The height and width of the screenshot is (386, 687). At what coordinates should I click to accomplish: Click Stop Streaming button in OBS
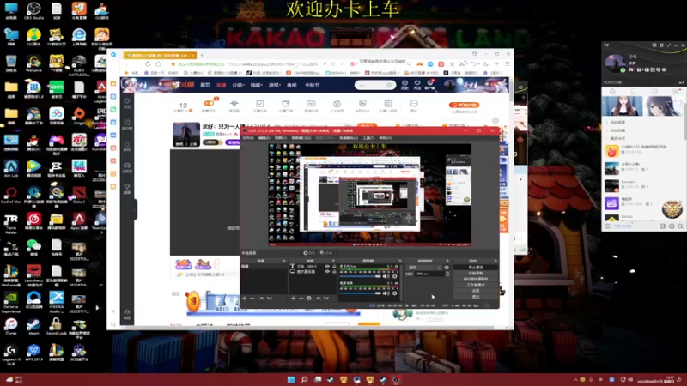(476, 267)
